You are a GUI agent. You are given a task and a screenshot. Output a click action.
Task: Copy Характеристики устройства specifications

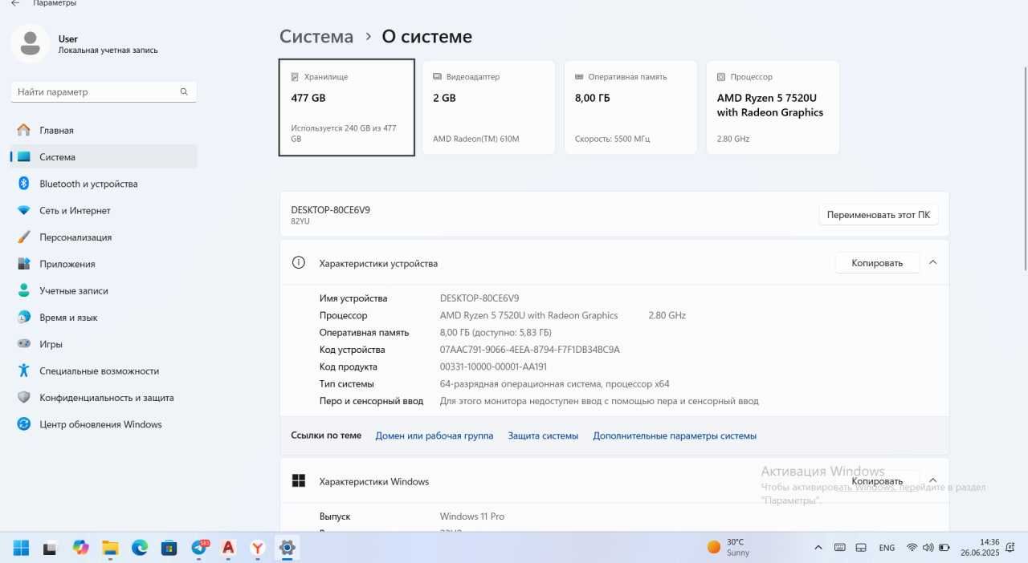[x=877, y=263]
